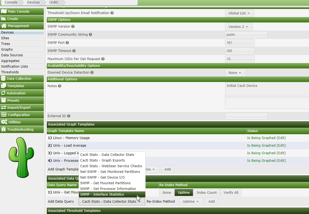This screenshot has height=214, width=309.
Task: Click the Create chart icon
Action: (3, 19)
